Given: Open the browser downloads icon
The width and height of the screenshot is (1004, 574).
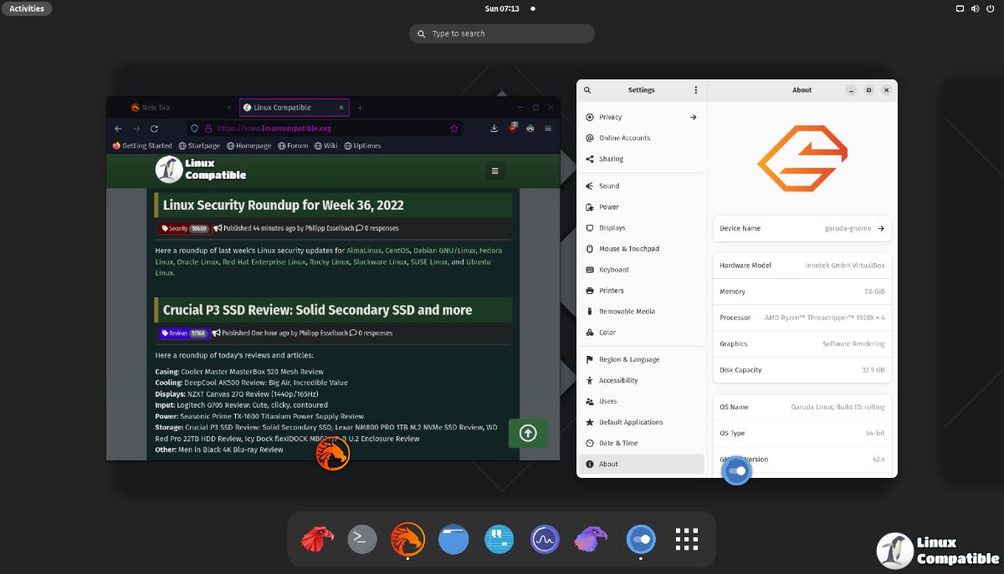Looking at the screenshot, I should point(494,129).
